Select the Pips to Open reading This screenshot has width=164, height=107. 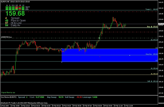pyautogui.click(x=15, y=20)
